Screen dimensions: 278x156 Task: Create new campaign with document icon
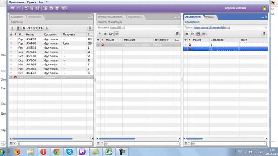[x=24, y=28]
